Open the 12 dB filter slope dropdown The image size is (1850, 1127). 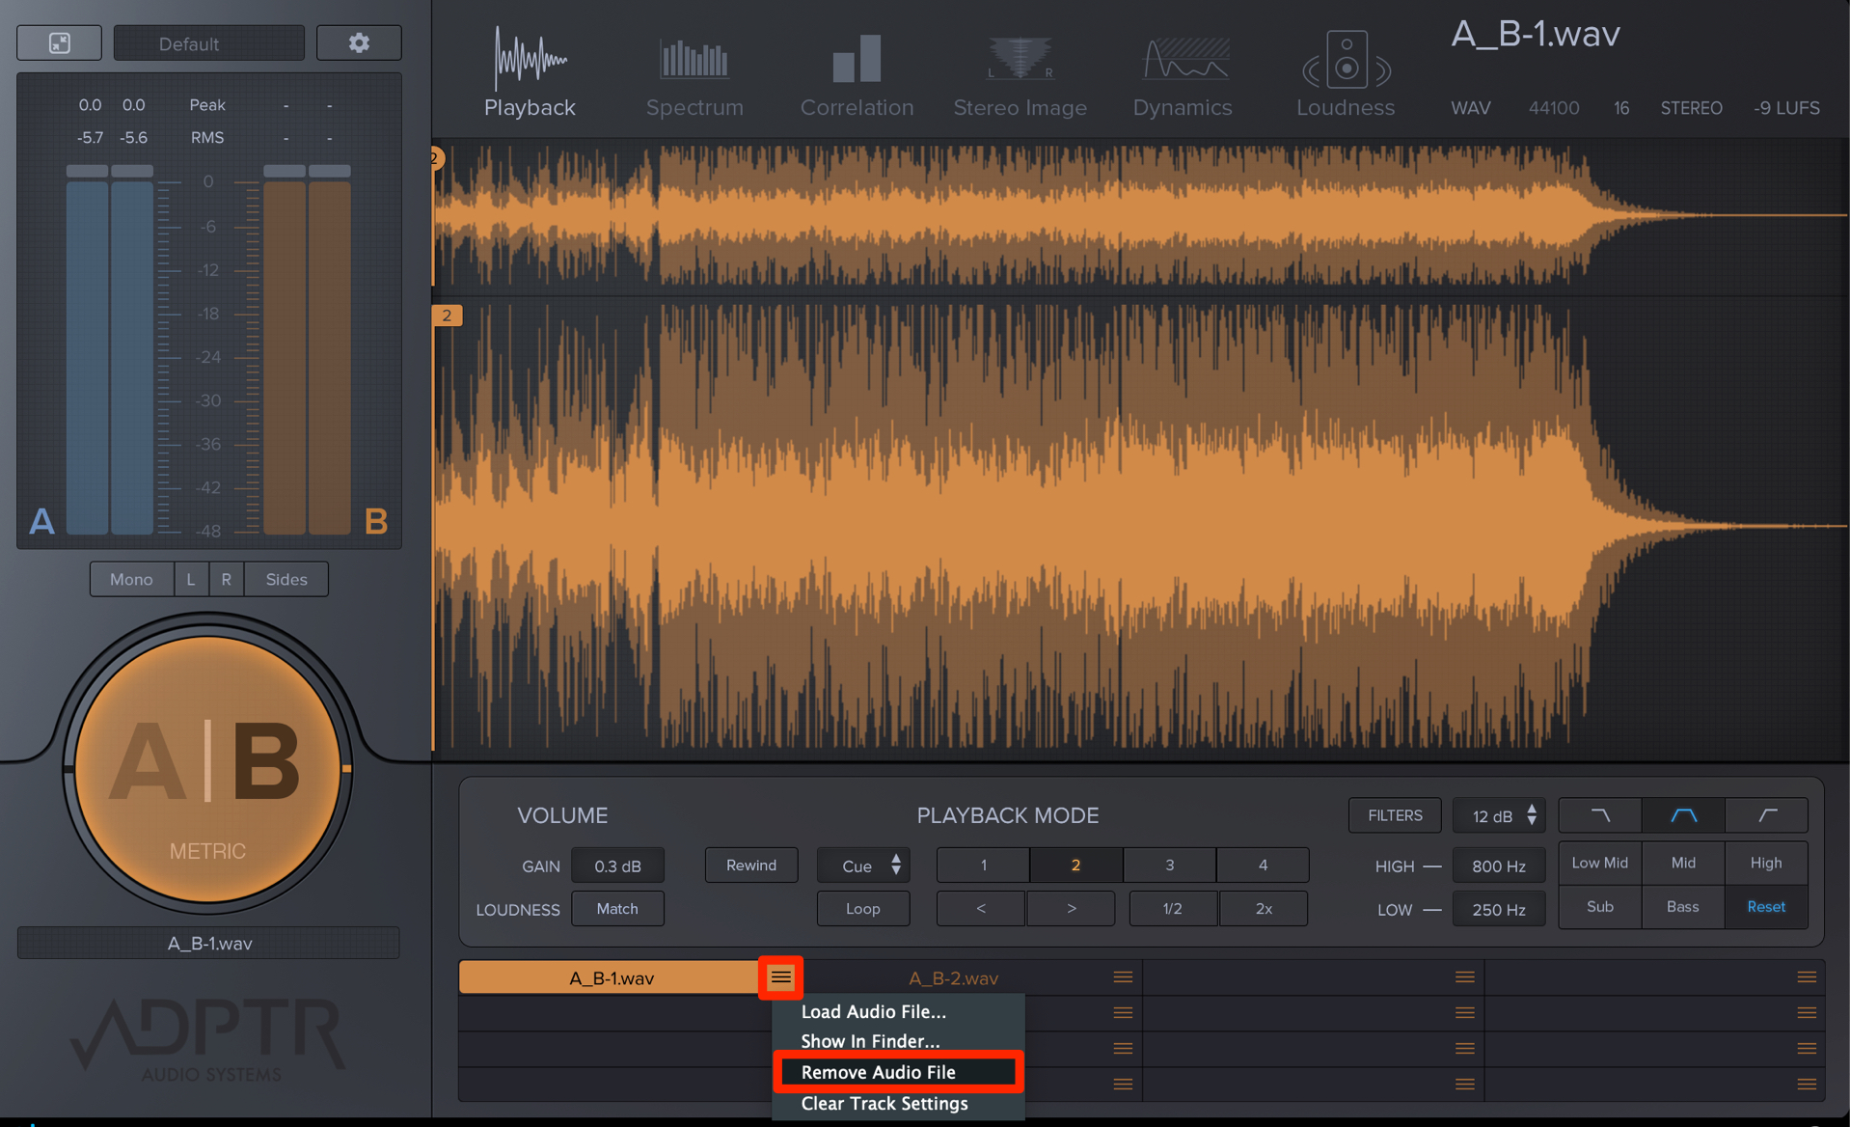pos(1500,815)
